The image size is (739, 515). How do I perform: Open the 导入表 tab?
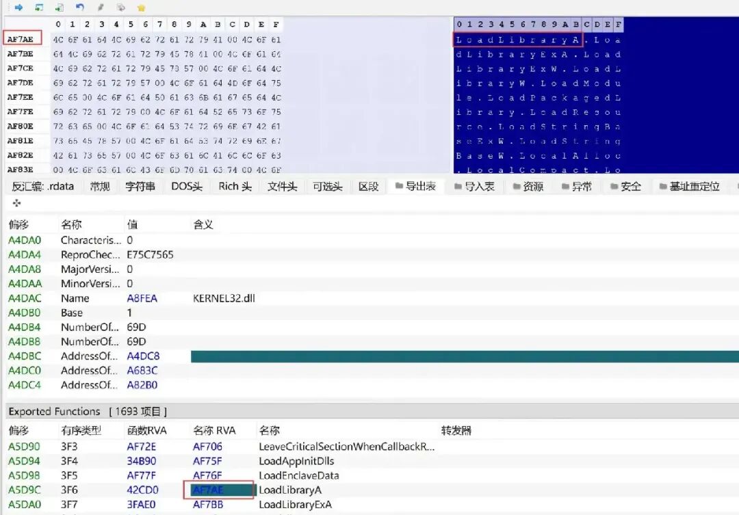[x=474, y=187]
